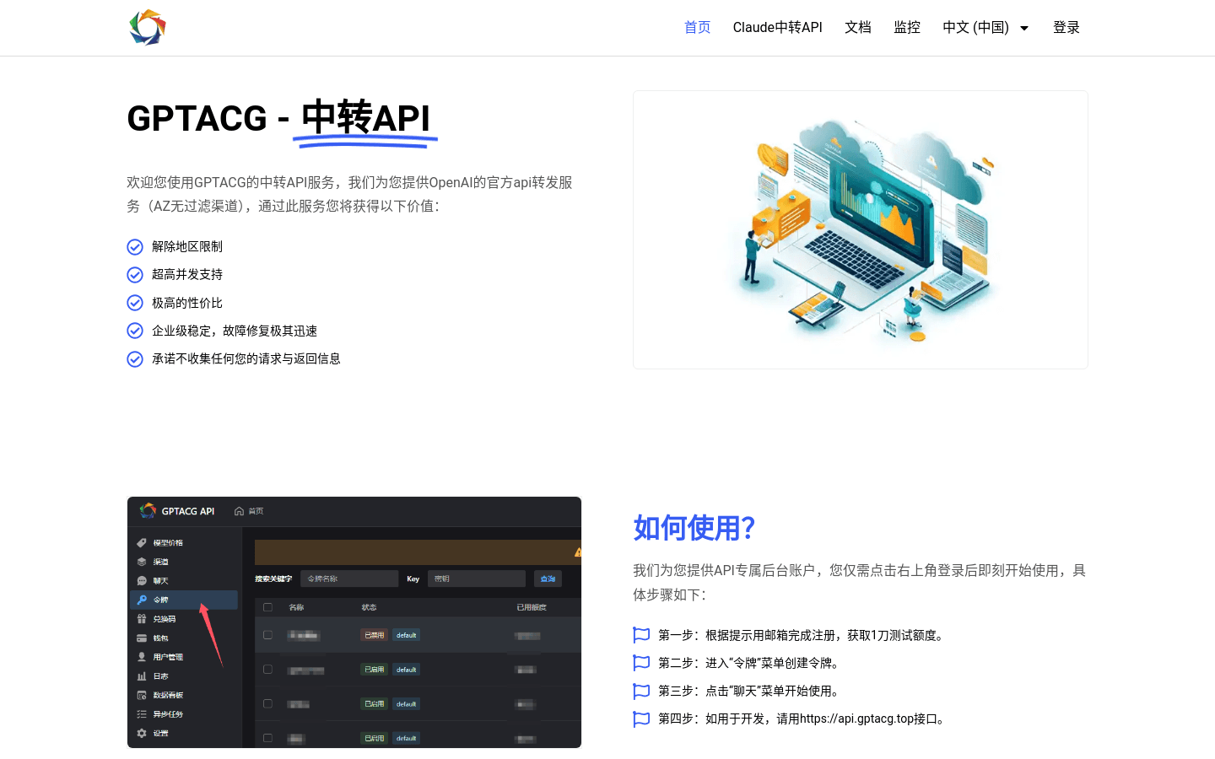Screen dimensions: 1215x759
Task: Click the laptop cloud illustration image
Action: coord(861,229)
